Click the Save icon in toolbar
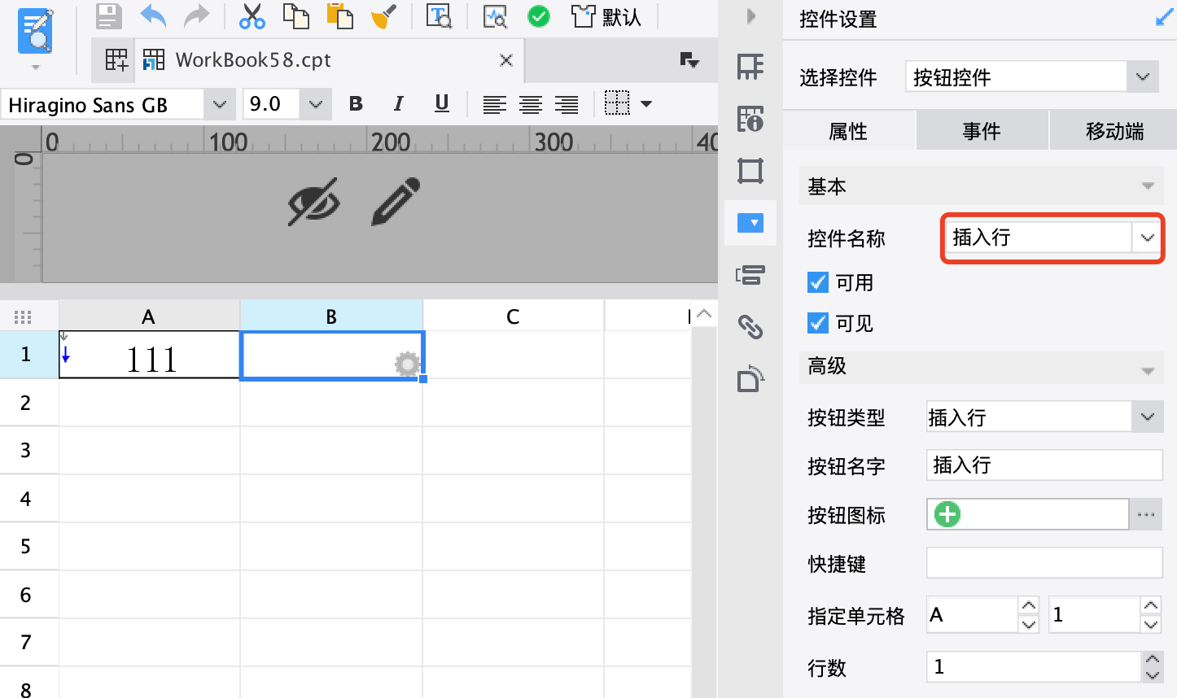 tap(108, 16)
